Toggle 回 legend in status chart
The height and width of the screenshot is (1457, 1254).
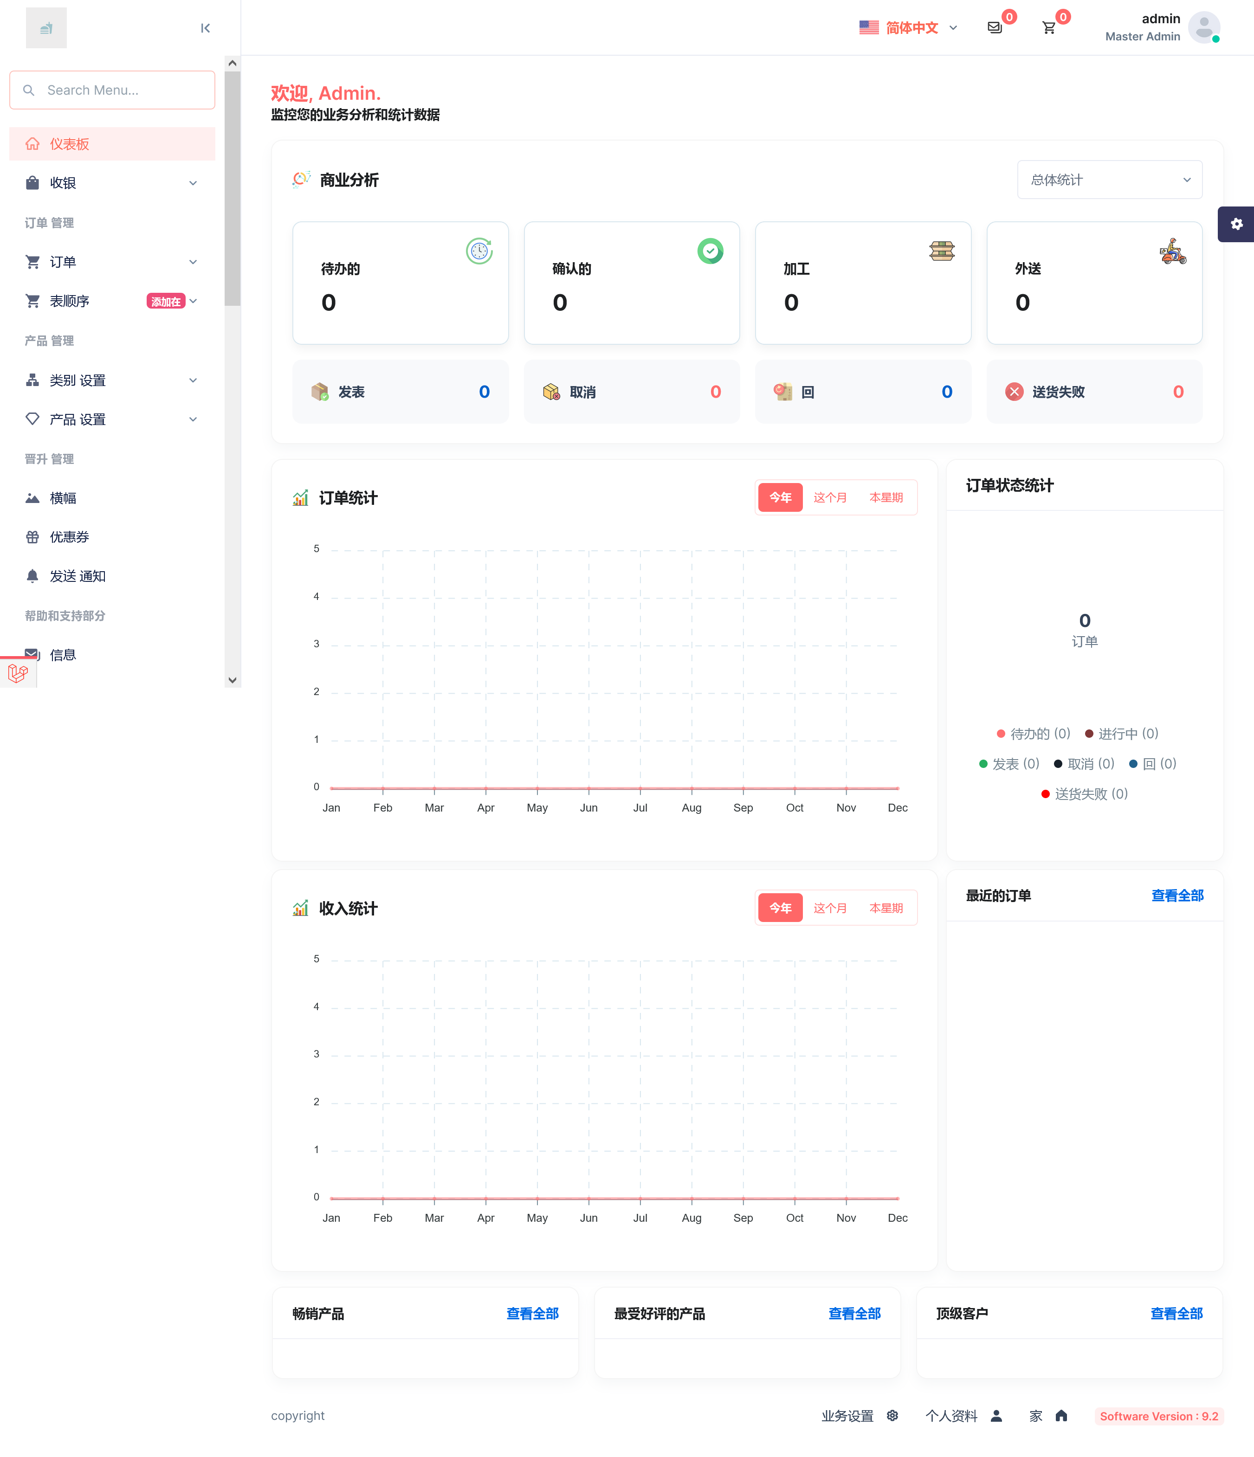click(x=1153, y=764)
